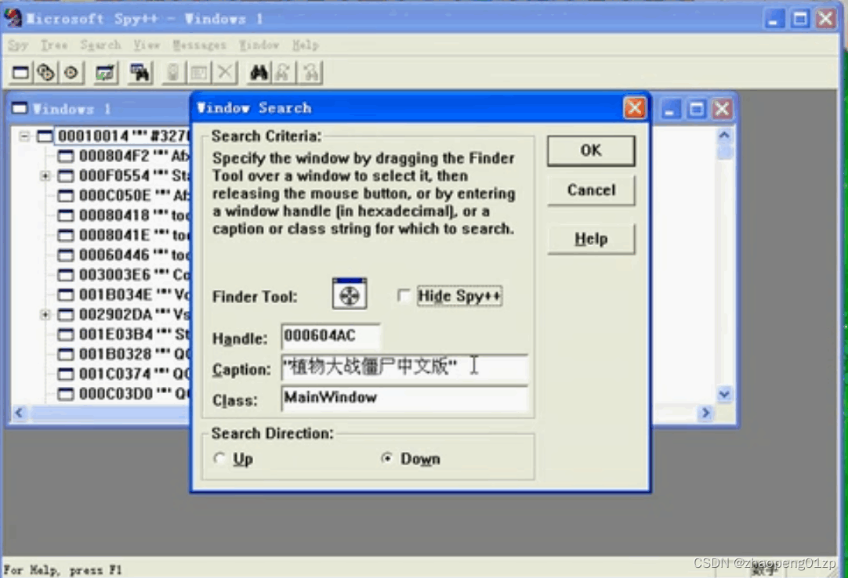Open the Search menu
Image resolution: width=848 pixels, height=578 pixels.
100,45
